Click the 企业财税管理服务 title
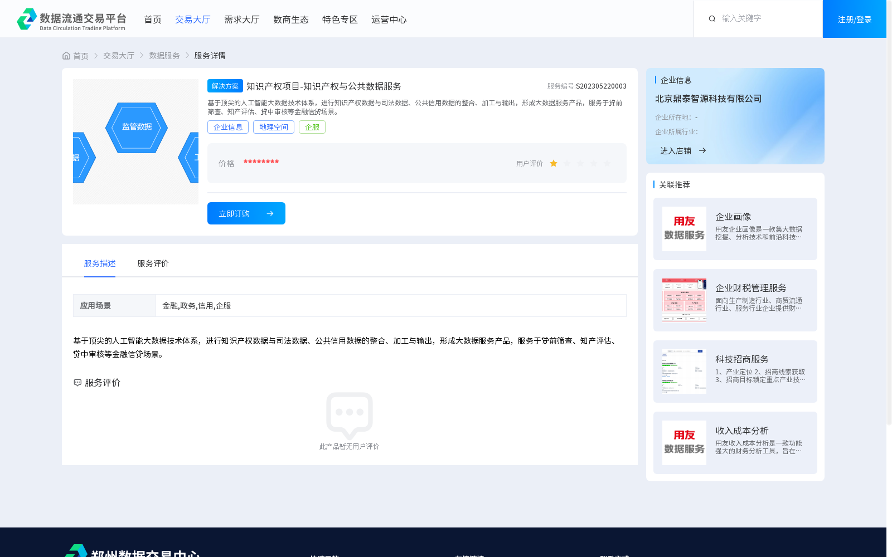Screen dimensions: 892x557 coord(751,288)
